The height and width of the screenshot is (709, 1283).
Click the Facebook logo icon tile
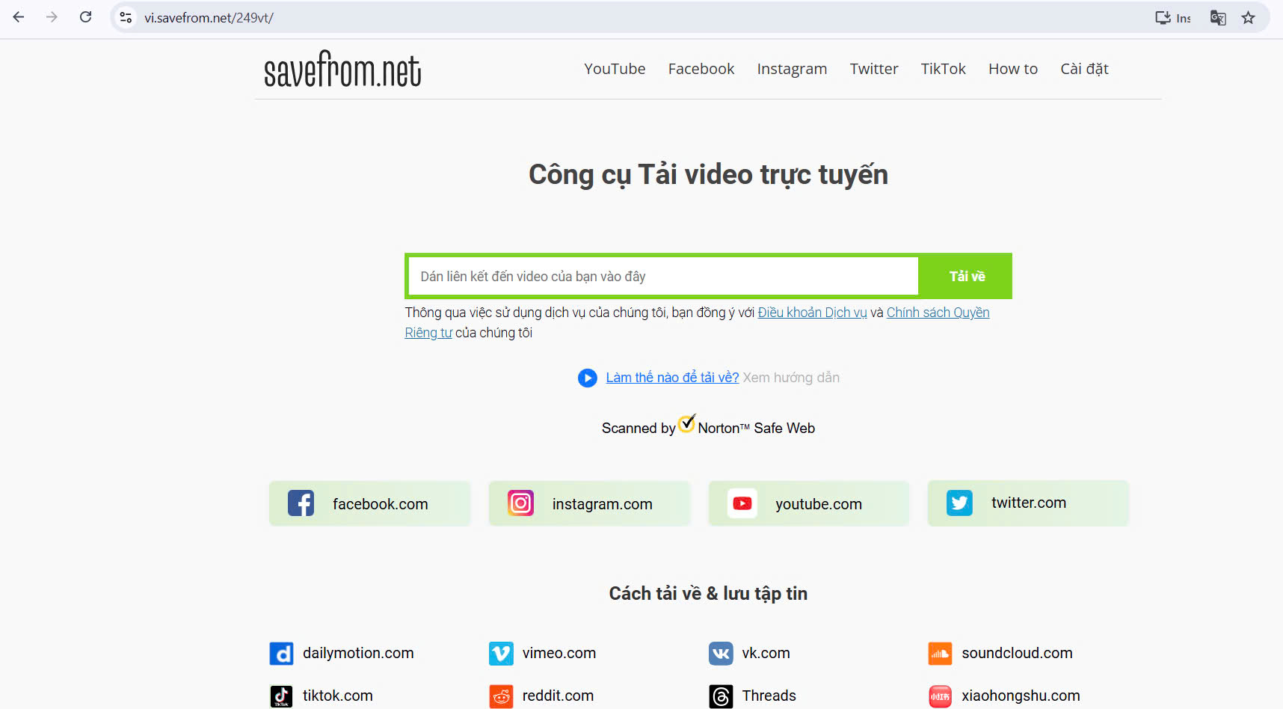click(301, 503)
